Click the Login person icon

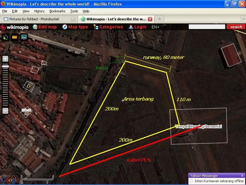(x=131, y=27)
